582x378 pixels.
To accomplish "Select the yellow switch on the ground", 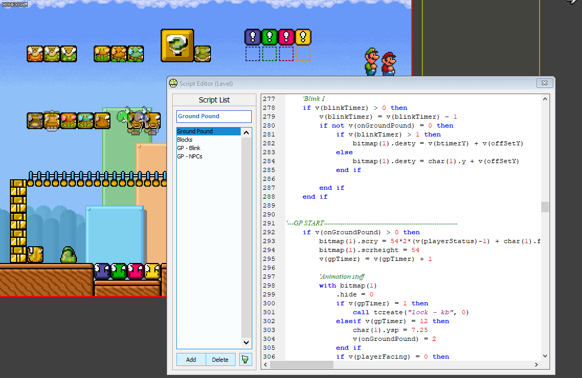I will click(152, 271).
